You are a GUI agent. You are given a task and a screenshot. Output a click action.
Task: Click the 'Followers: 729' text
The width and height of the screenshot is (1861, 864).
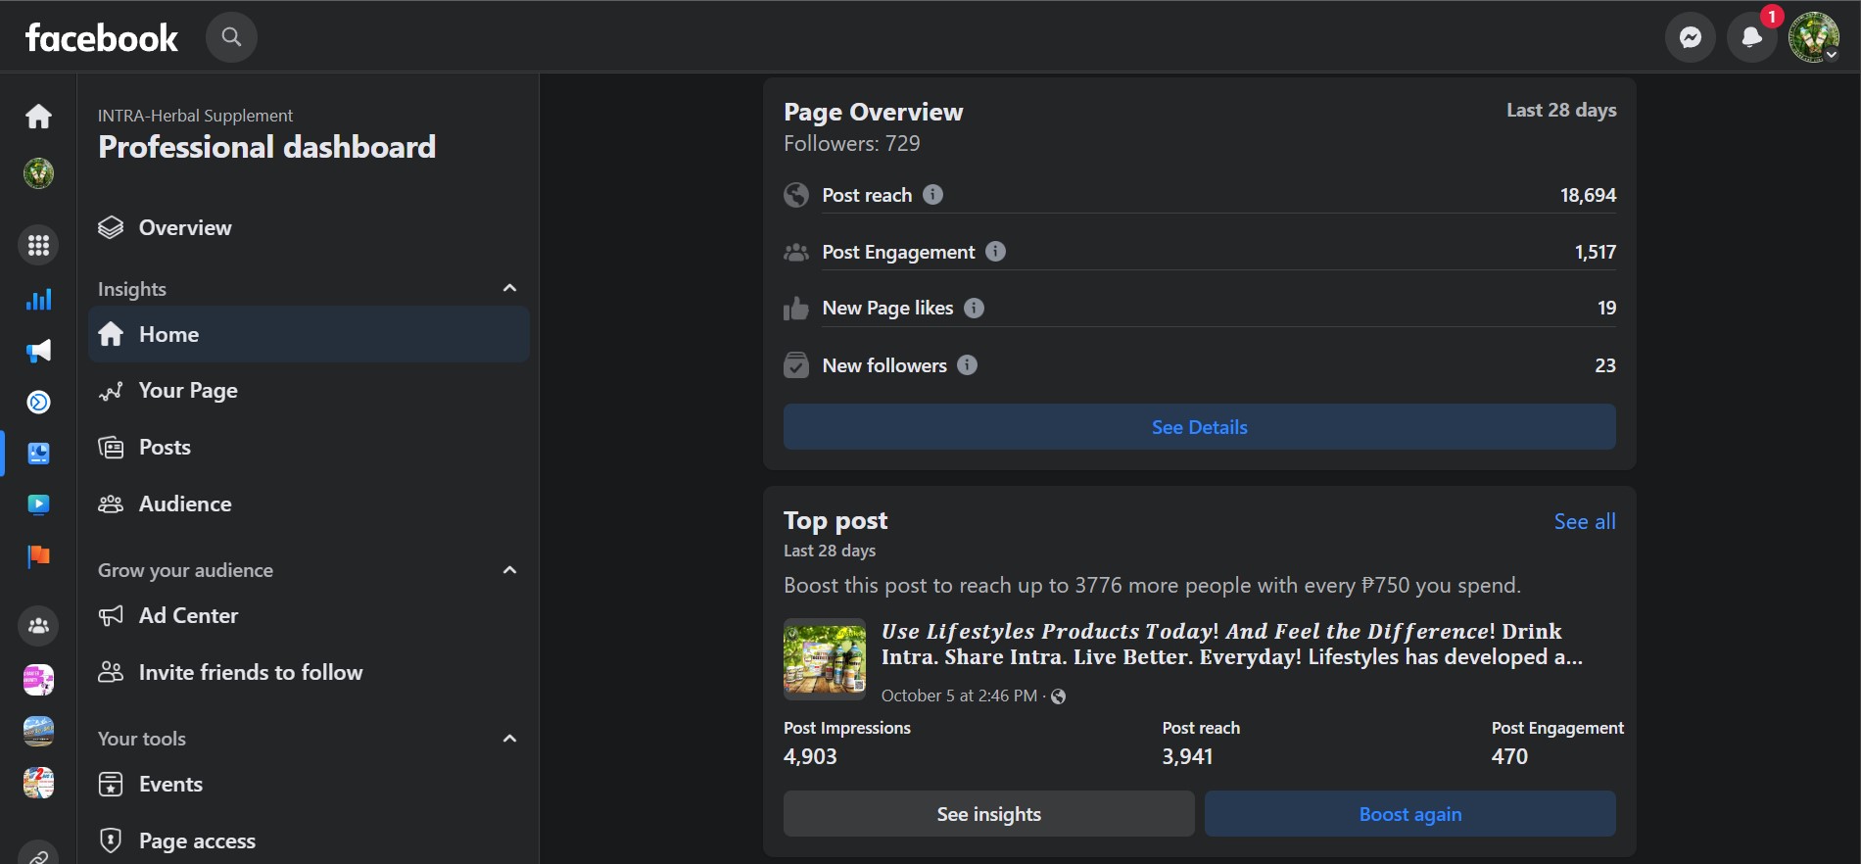point(852,143)
